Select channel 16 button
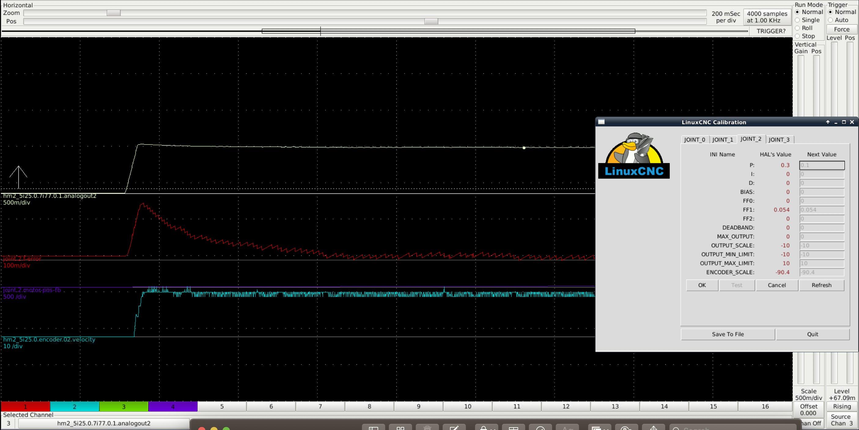Screen dimensions: 859x430 click(765, 406)
